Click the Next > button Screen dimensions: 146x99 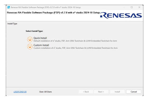click(x=101, y=92)
